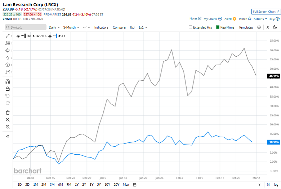Click the trash can delete icon
The height and width of the screenshot is (189, 281).
[8, 112]
